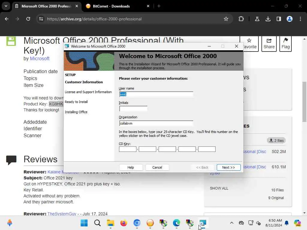The image size is (307, 230).
Task: Click SHOW ALL download options
Action: click(219, 188)
